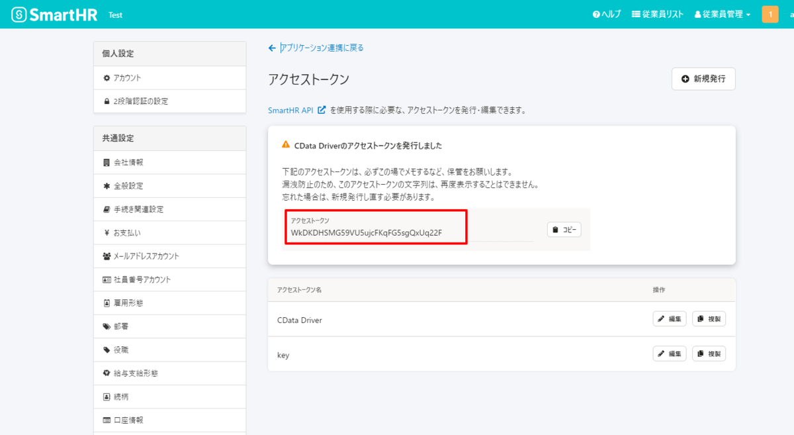This screenshot has width=794, height=435.
Task: Open 全般設定 in the sidebar
Action: click(170, 186)
